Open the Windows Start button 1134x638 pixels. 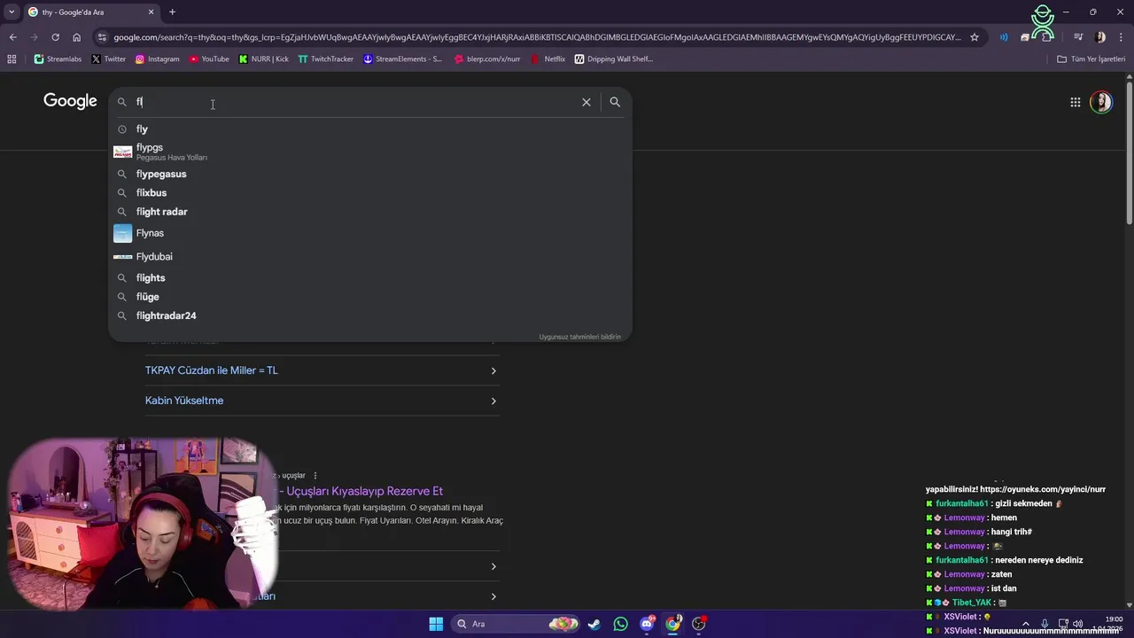click(x=436, y=624)
